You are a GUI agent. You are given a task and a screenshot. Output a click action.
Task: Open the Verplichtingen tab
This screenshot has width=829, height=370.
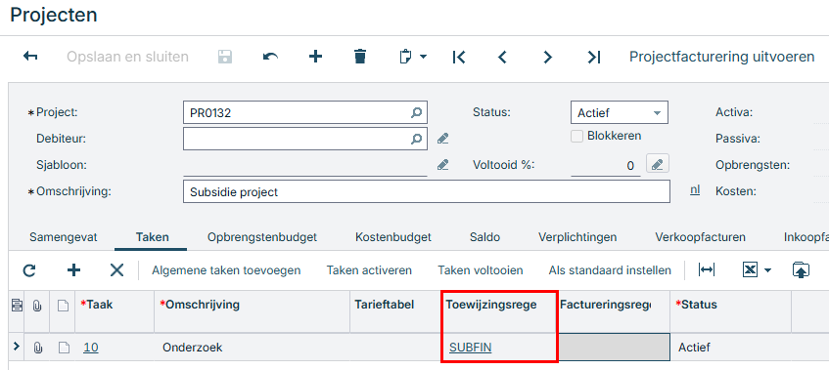point(577,237)
